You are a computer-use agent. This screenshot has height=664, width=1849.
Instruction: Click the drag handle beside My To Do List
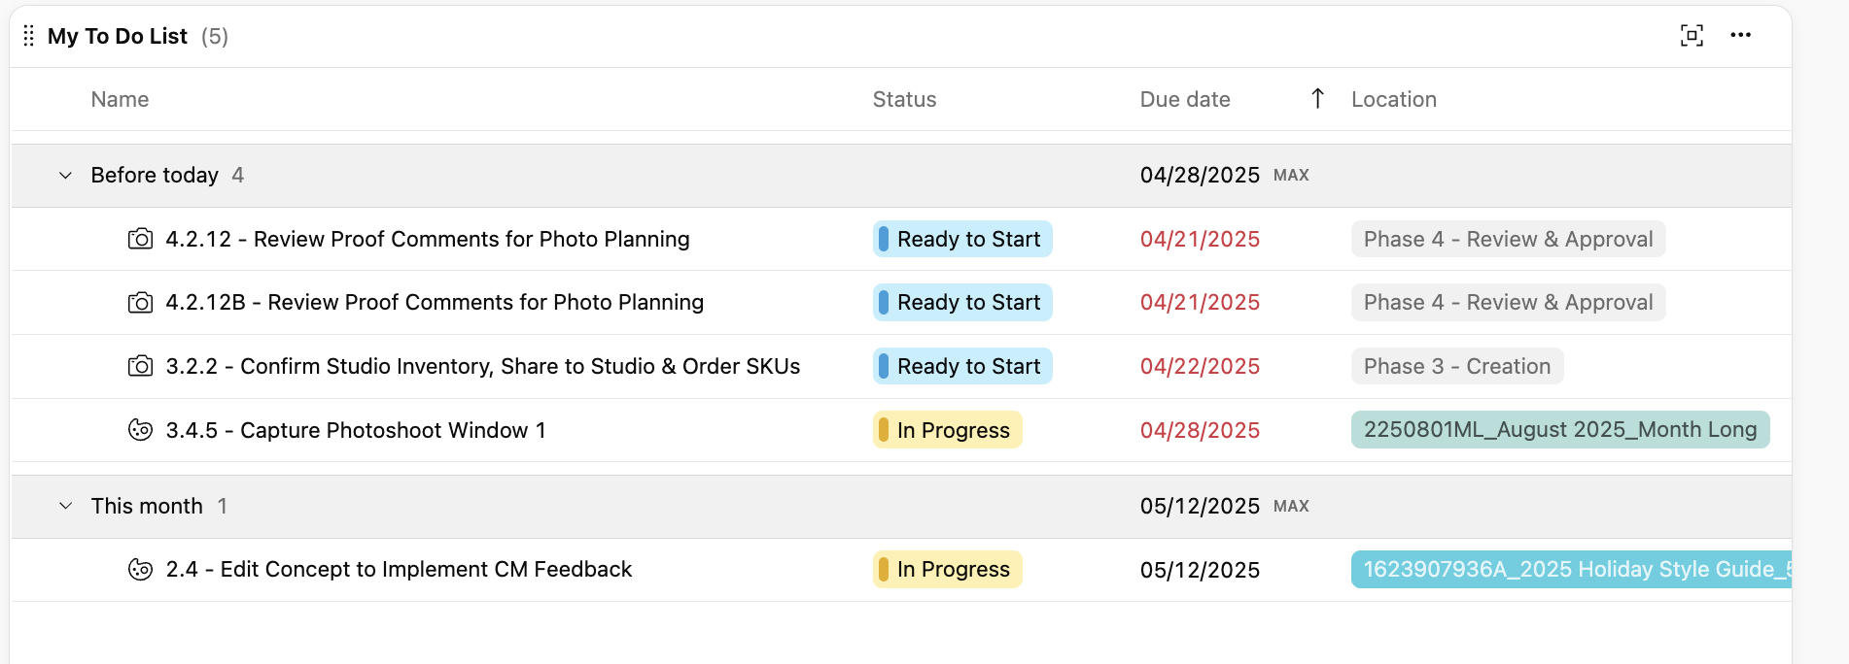click(29, 36)
